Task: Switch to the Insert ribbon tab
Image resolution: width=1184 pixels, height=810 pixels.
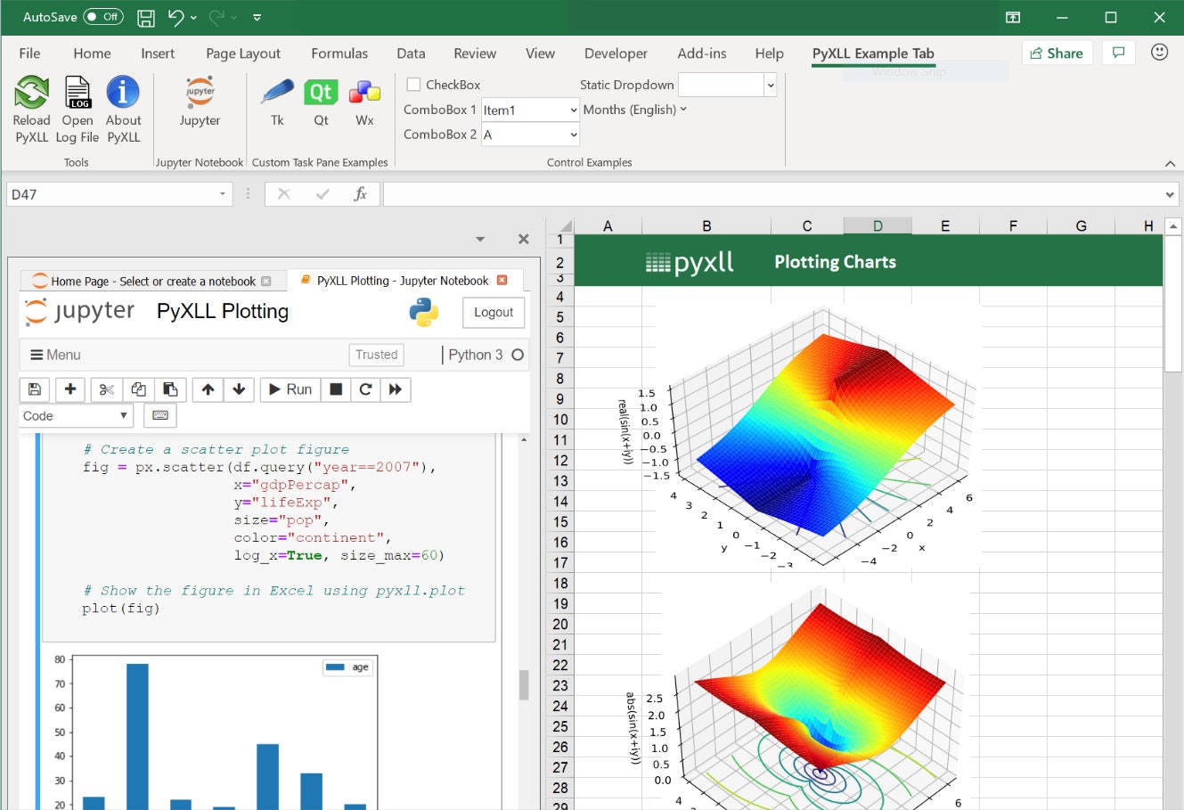Action: tap(158, 53)
